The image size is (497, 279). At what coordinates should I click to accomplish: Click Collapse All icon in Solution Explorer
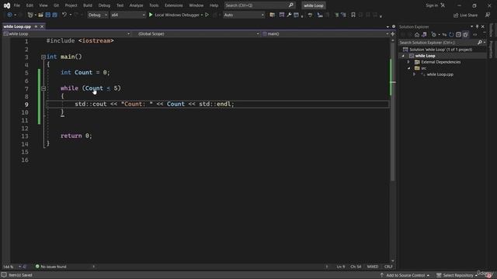[458, 35]
